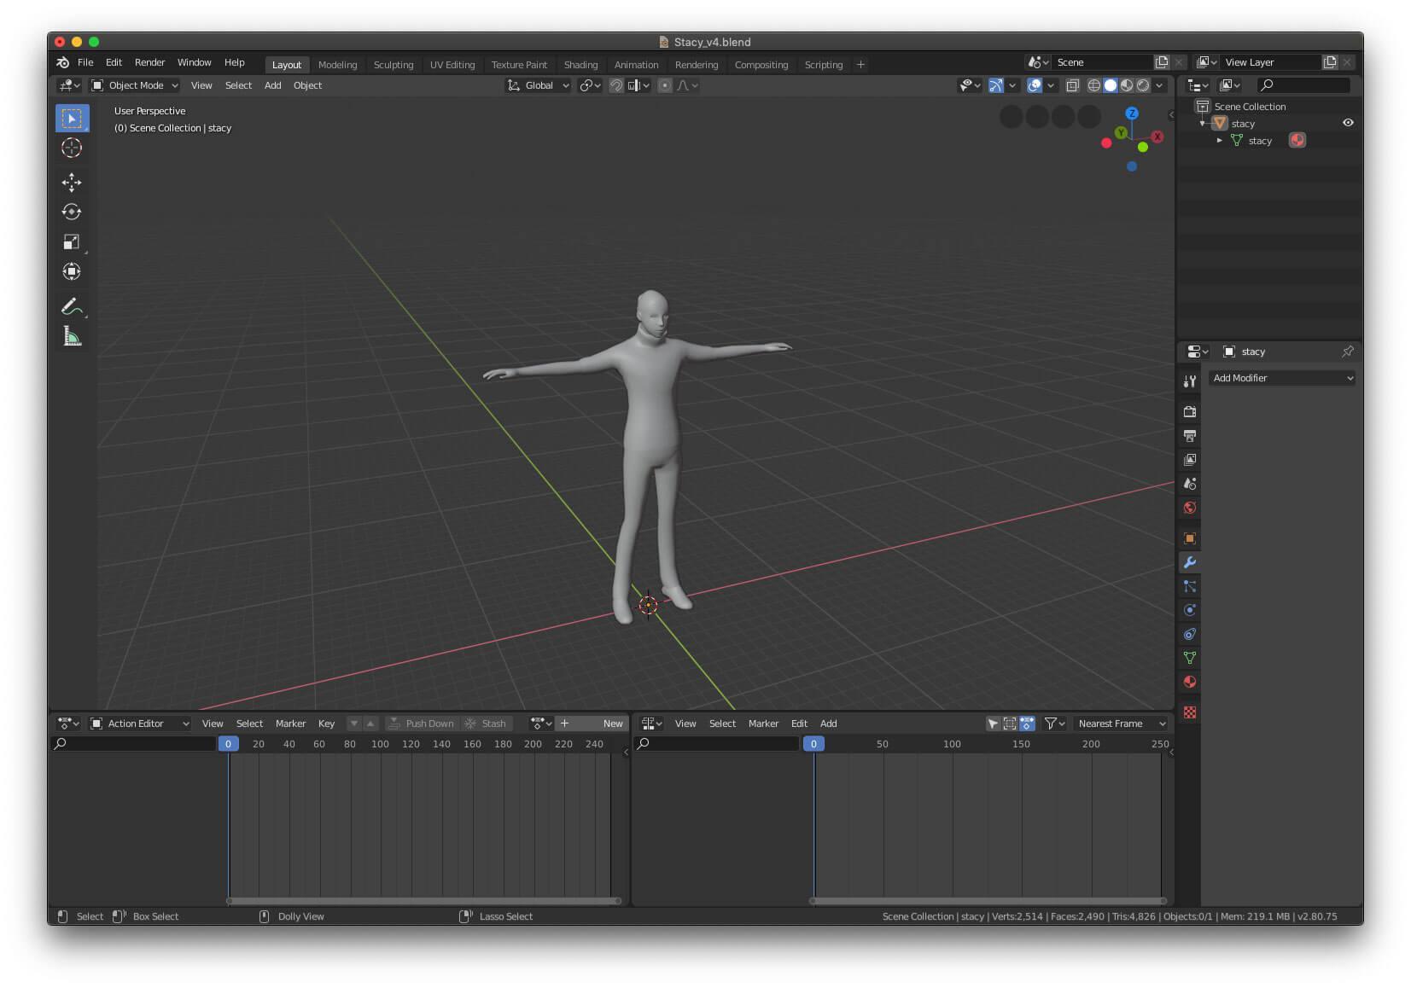
Task: Select the Move tool in the left toolbar
Action: [x=72, y=182]
